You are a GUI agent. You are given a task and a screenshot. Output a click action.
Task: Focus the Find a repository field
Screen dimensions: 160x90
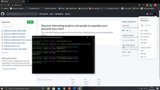coord(17,26)
